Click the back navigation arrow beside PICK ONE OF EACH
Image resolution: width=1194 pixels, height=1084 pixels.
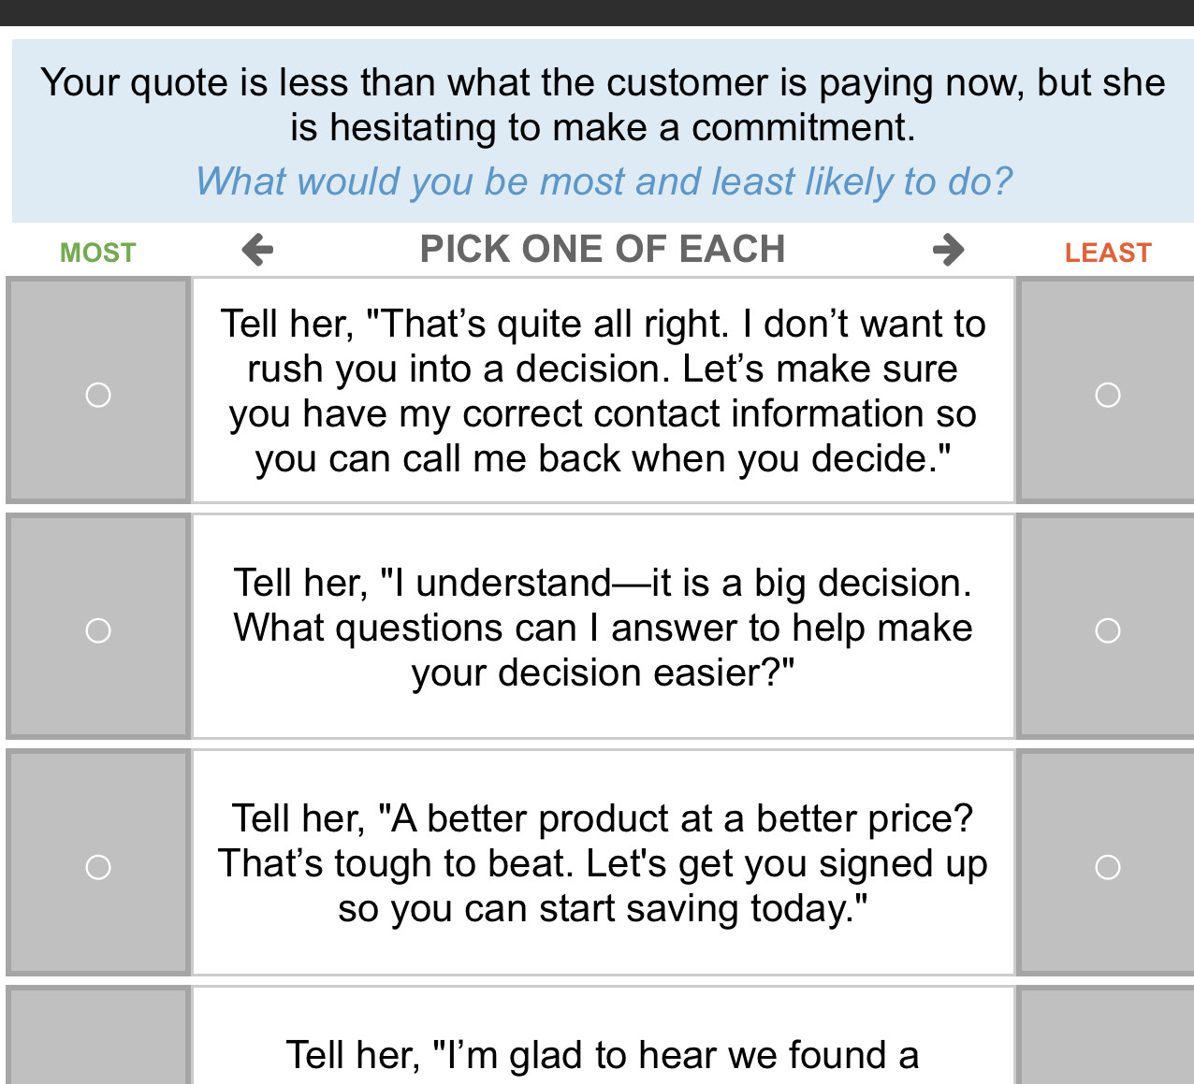(x=255, y=249)
